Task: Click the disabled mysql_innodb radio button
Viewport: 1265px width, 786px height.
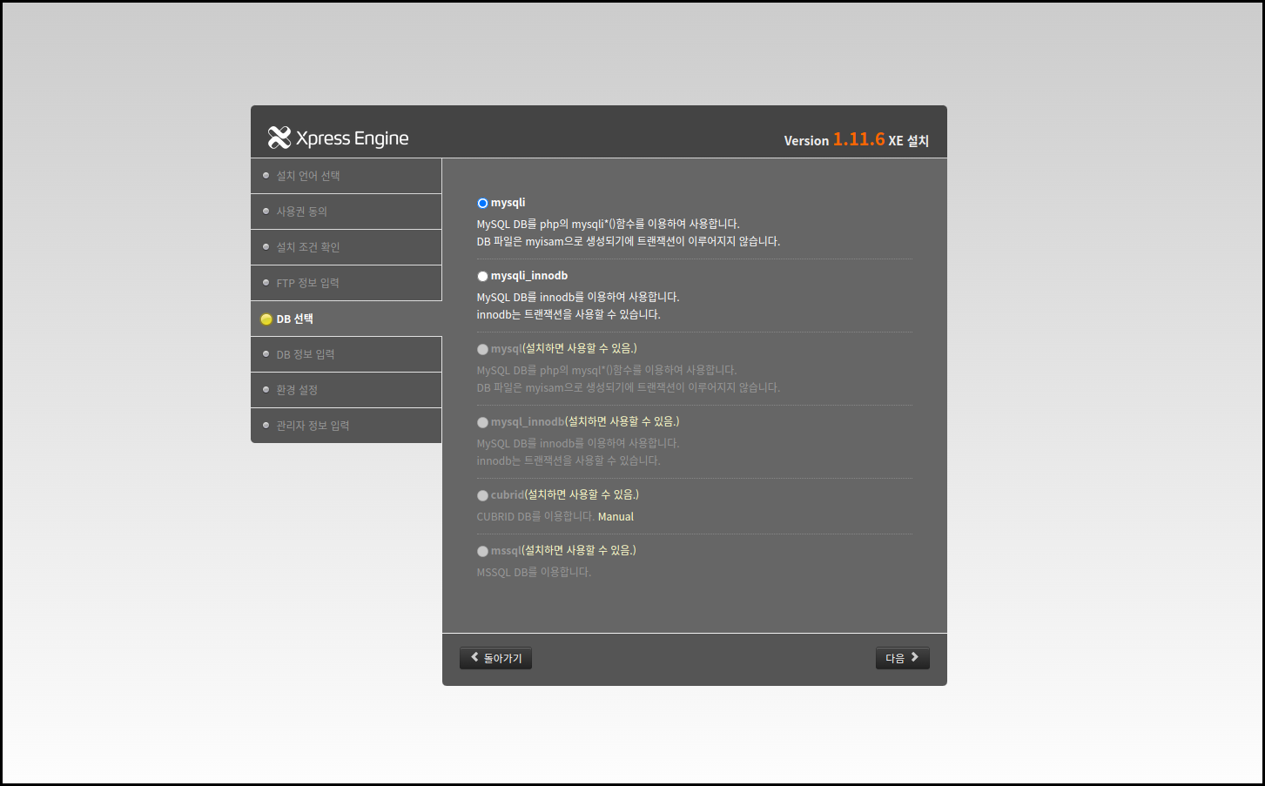Action: tap(482, 422)
